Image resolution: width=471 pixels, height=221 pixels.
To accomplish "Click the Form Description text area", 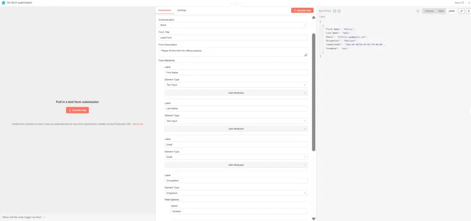I will (x=233, y=52).
